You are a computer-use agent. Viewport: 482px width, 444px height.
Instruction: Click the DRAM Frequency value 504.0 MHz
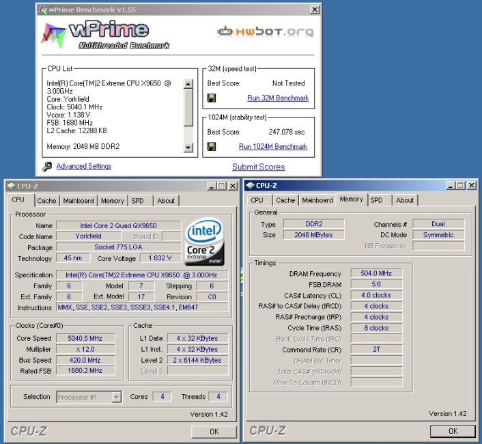click(376, 273)
